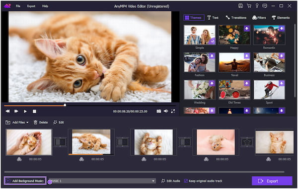The height and width of the screenshot is (189, 298).
Task: Open the File menu
Action: click(18, 6)
